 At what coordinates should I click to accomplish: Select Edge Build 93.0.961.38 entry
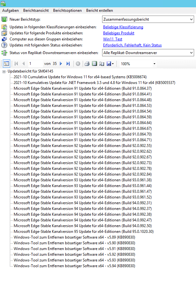[82, 180]
